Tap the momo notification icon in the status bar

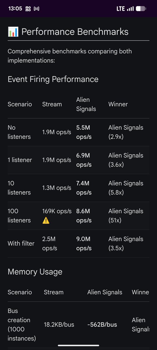pyautogui.click(x=28, y=9)
